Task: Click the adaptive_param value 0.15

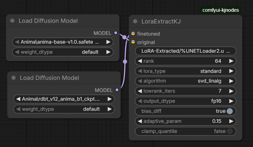Action: point(217,121)
